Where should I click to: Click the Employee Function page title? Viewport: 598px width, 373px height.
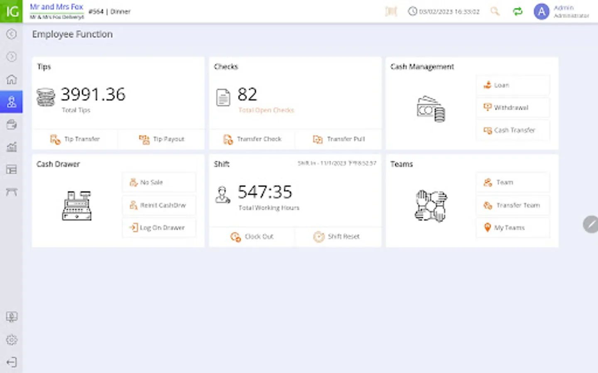[x=73, y=34]
